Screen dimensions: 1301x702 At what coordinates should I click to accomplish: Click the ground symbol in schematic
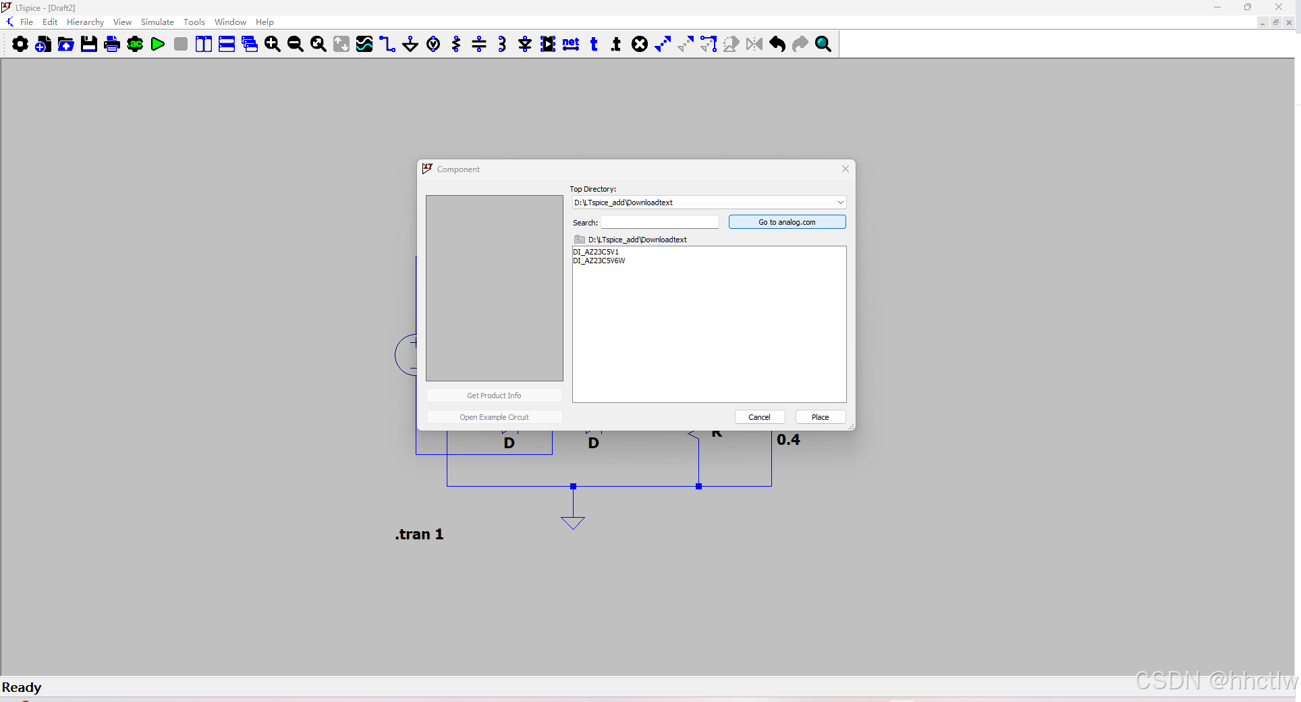tap(573, 522)
